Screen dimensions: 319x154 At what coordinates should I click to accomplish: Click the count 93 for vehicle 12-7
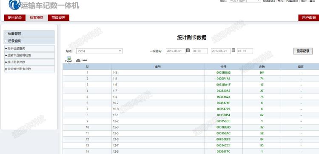point(262,145)
